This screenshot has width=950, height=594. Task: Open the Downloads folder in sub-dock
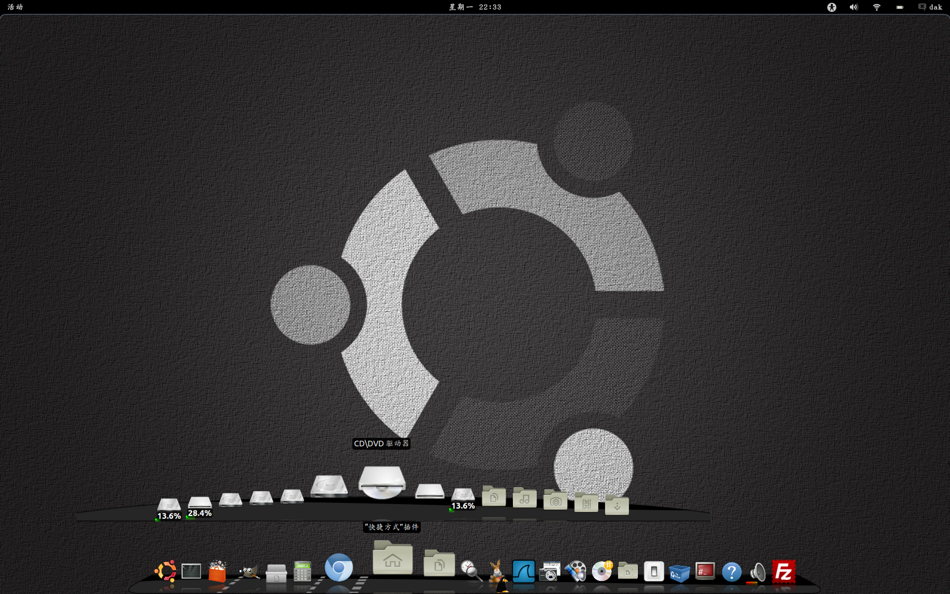click(x=617, y=505)
